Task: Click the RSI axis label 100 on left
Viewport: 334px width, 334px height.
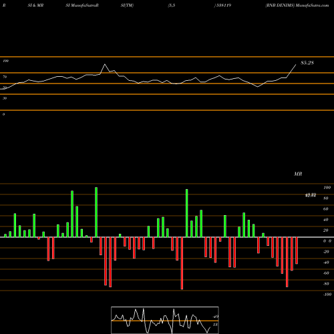Action: (5, 61)
